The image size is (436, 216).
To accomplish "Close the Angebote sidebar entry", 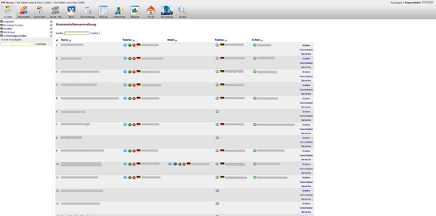I will (51, 22).
